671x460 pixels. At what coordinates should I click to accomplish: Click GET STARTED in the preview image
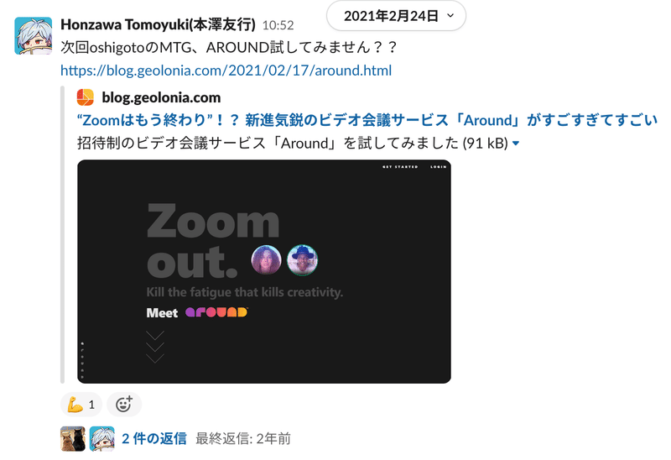[x=400, y=166]
